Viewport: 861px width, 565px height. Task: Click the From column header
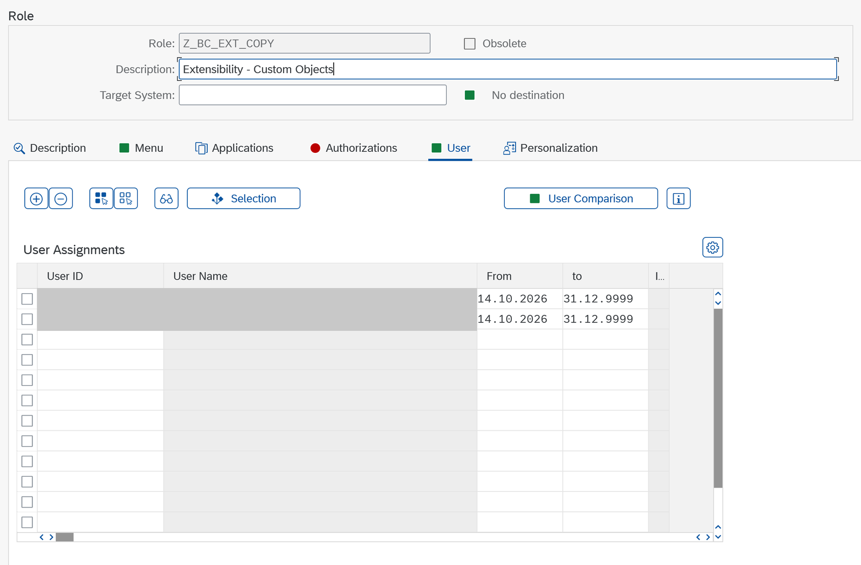tap(520, 276)
